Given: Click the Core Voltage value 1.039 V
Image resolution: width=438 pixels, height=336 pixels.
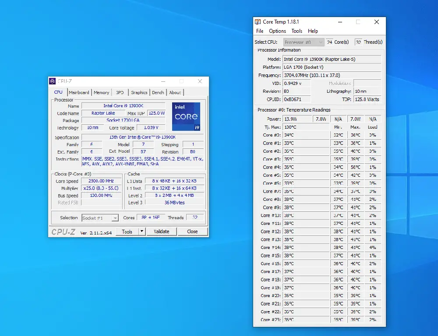Looking at the screenshot, I should (x=151, y=128).
